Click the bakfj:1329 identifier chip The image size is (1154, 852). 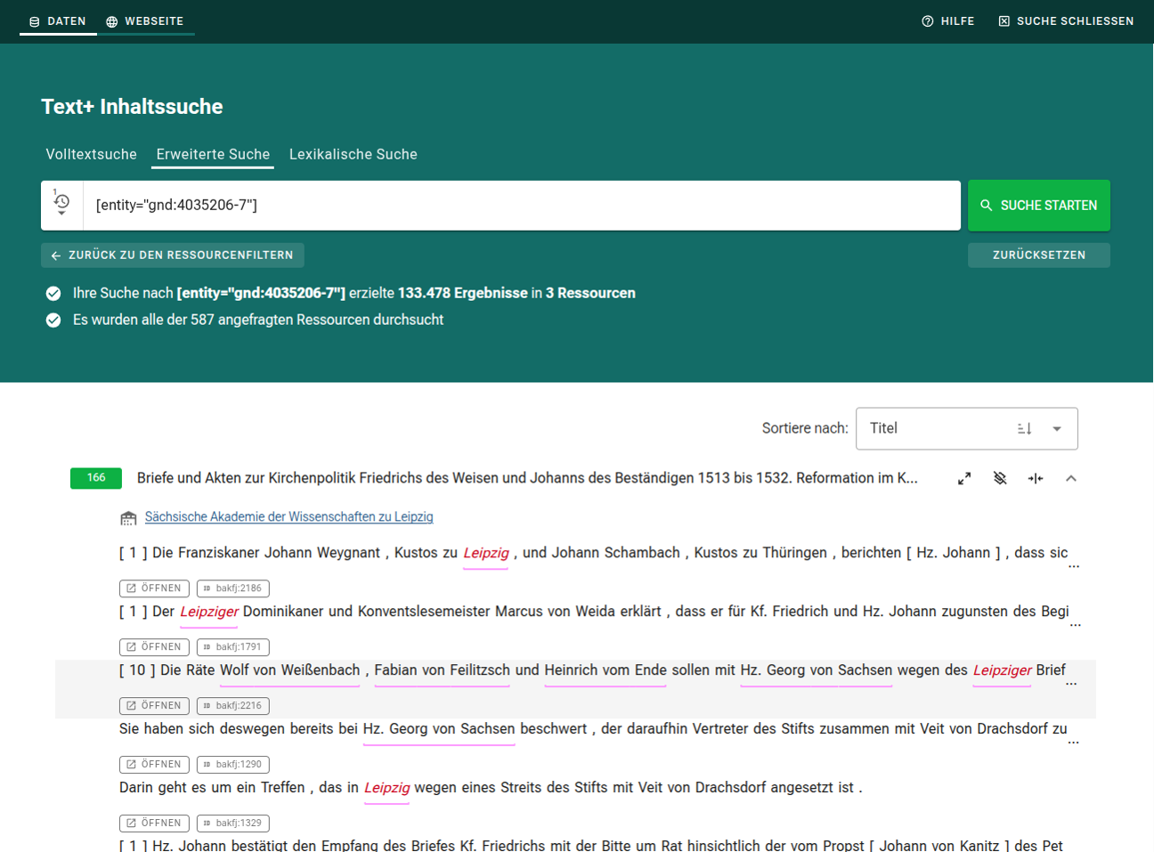pos(232,824)
